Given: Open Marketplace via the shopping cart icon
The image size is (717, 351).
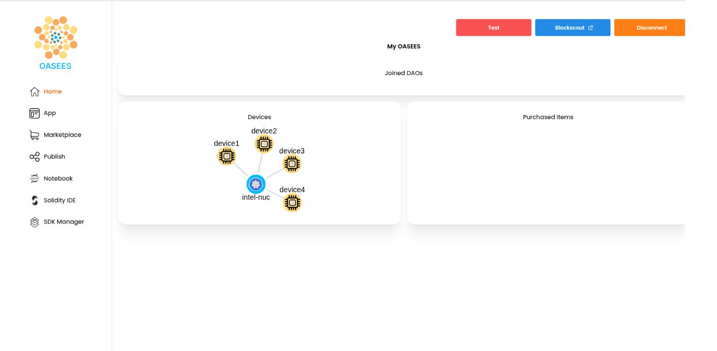Looking at the screenshot, I should [34, 135].
